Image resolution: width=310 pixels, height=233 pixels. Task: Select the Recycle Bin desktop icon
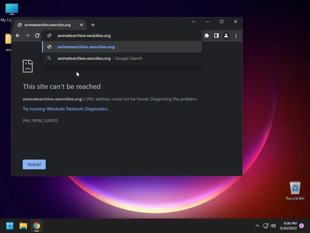(295, 191)
